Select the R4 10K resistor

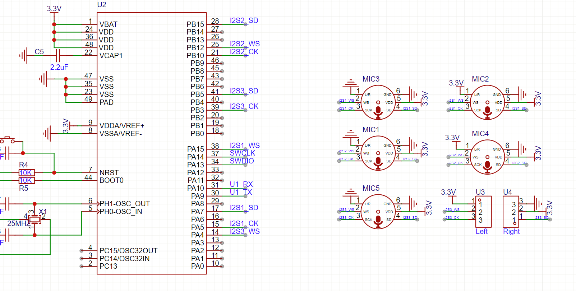26,173
